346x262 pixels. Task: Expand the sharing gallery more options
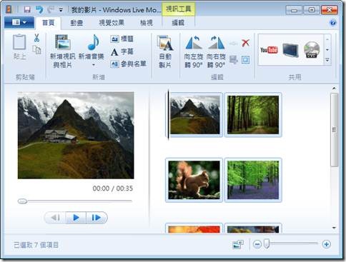[x=327, y=60]
